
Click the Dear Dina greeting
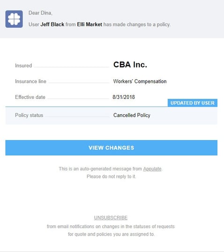40,13
